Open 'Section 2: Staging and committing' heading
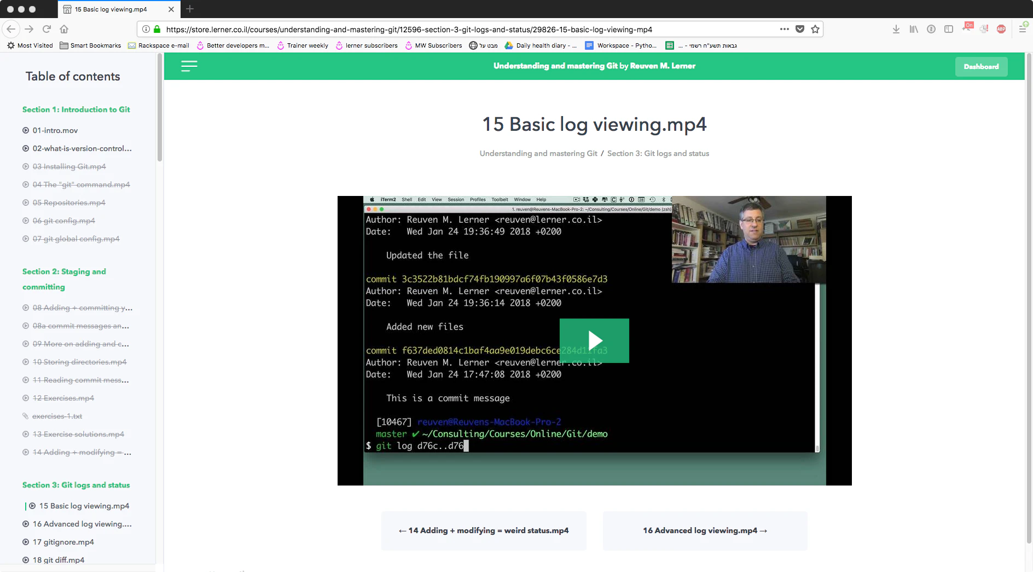The width and height of the screenshot is (1033, 572). [x=64, y=279]
